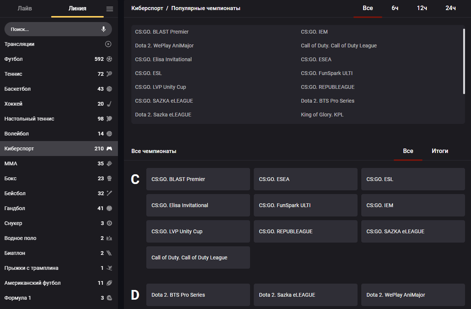Open Dota 2. WePlay AniMajor tile
471x309 pixels.
pyautogui.click(x=413, y=295)
